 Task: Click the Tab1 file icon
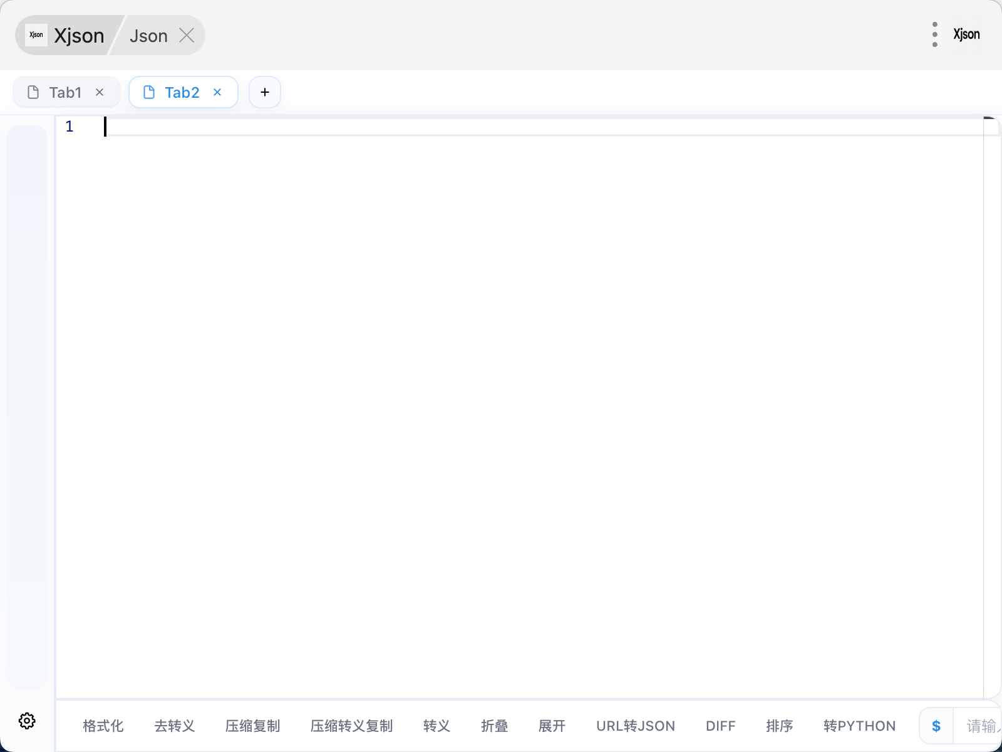point(34,92)
